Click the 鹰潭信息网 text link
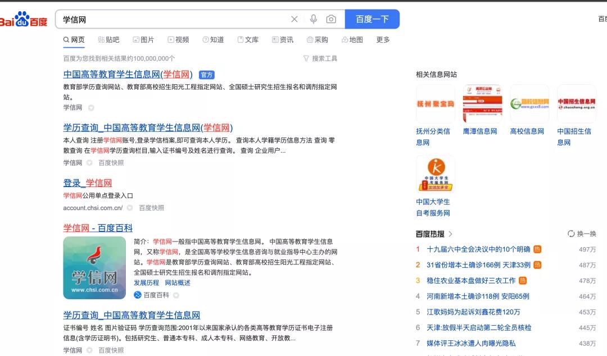This screenshot has width=607, height=356. click(x=480, y=131)
